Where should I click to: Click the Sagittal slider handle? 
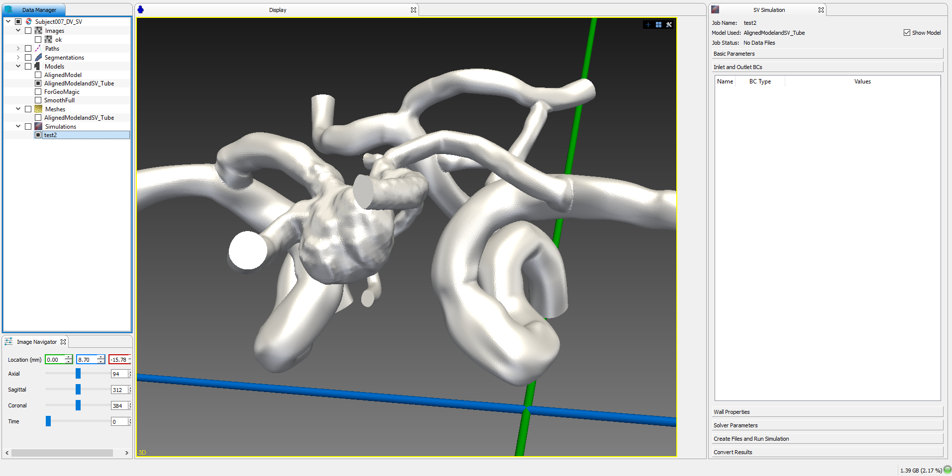point(78,389)
